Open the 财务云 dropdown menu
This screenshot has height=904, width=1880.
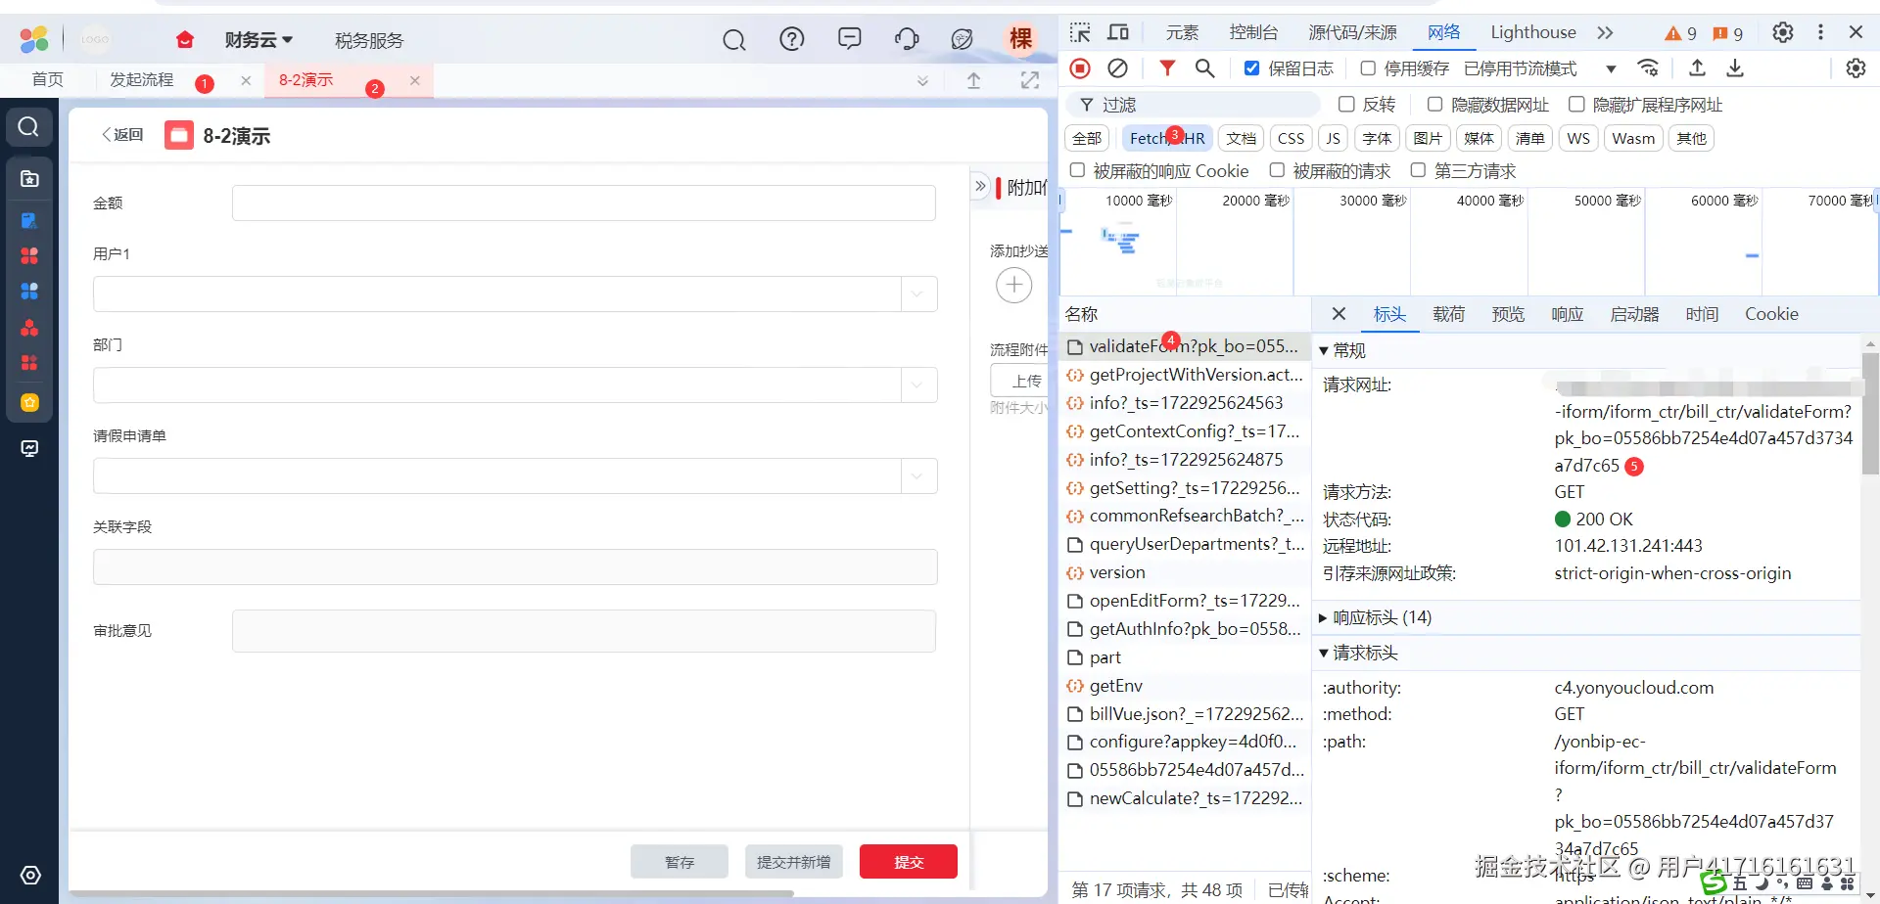click(258, 40)
